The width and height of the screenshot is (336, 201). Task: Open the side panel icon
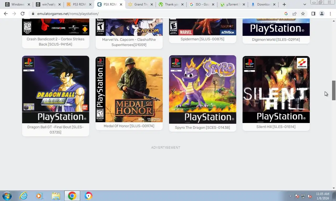[313, 14]
